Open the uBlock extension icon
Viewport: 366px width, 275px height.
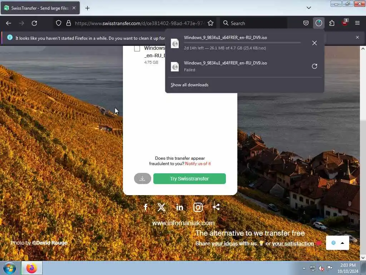tap(345, 23)
